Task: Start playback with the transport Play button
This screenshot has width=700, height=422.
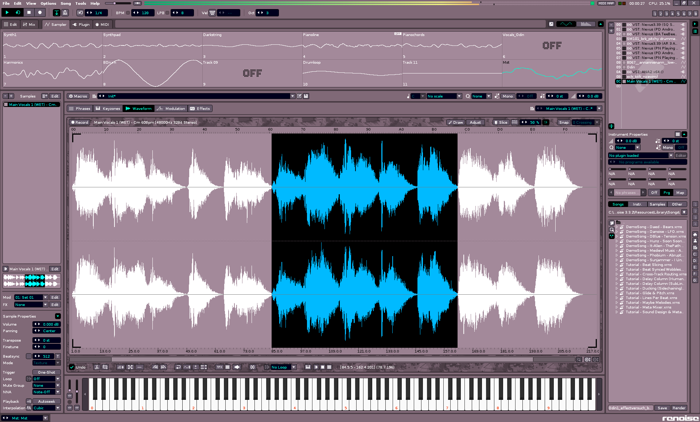Action: click(x=7, y=12)
